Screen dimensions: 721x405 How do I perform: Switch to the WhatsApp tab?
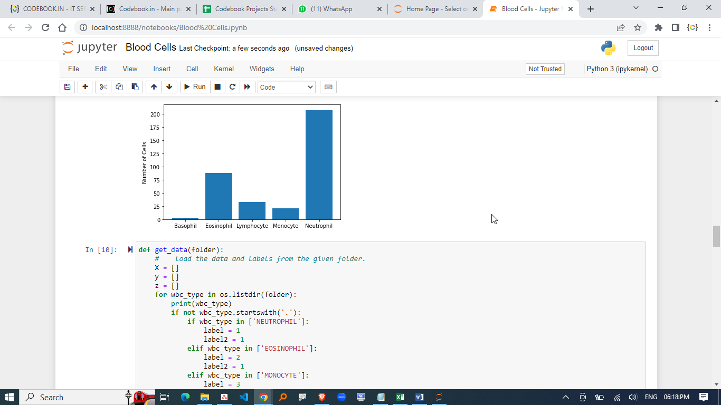pos(339,9)
